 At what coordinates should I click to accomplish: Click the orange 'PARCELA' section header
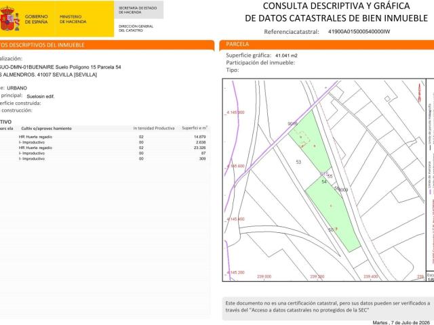coord(327,44)
